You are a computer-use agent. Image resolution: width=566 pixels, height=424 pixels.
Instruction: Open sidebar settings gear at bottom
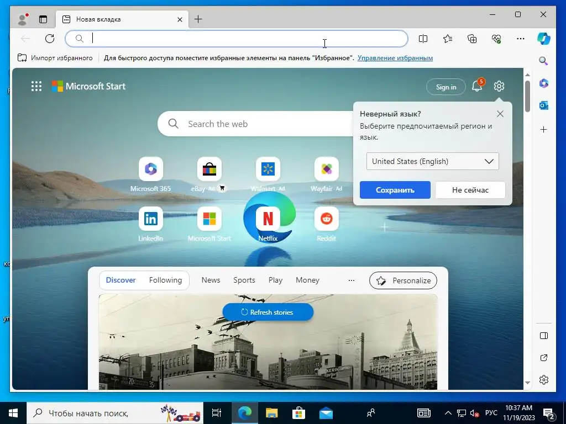[x=544, y=380]
